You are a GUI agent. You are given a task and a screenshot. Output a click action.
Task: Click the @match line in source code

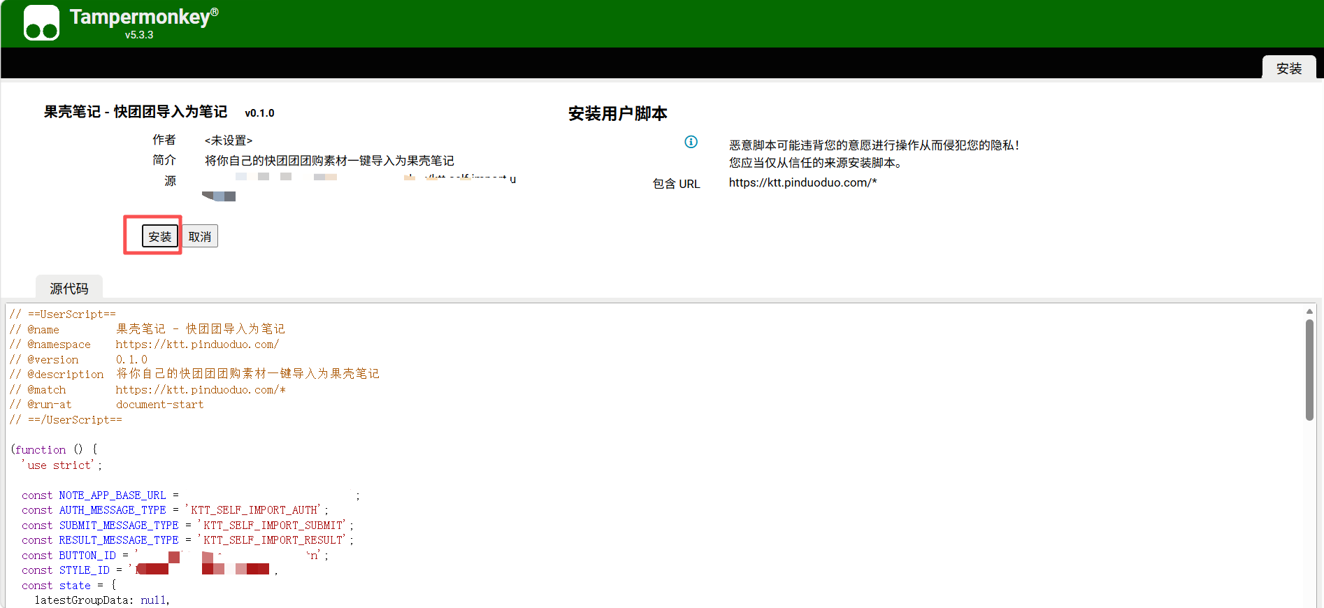point(147,389)
